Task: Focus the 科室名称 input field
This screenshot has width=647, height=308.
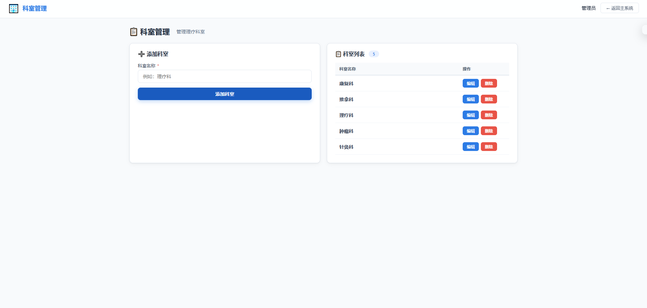Action: coord(225,76)
